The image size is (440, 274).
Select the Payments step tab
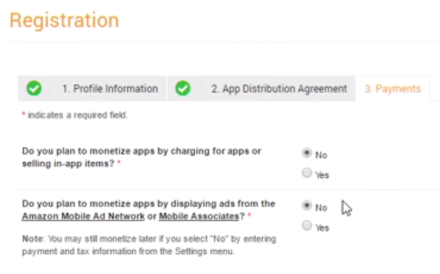click(x=392, y=89)
